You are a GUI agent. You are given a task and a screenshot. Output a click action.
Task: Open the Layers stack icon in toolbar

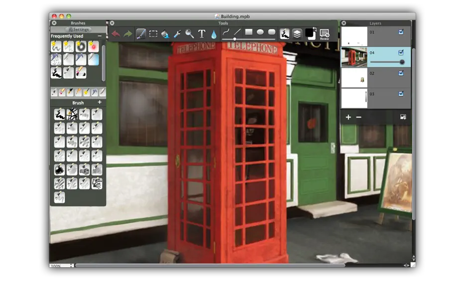(x=297, y=34)
